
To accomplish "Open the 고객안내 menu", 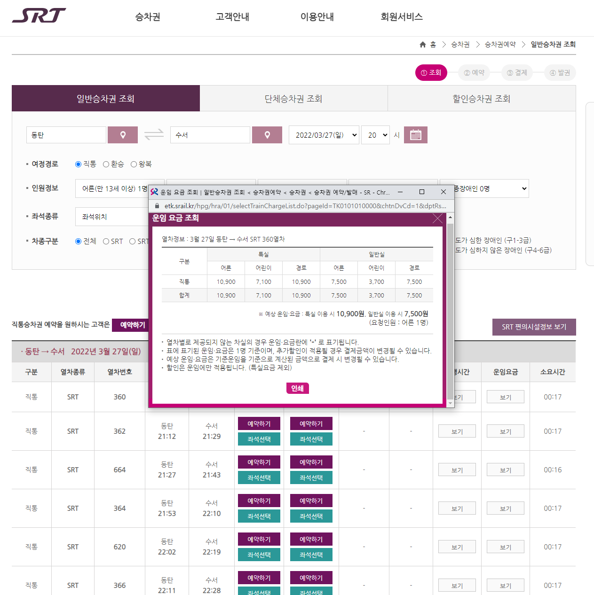I will coord(232,17).
